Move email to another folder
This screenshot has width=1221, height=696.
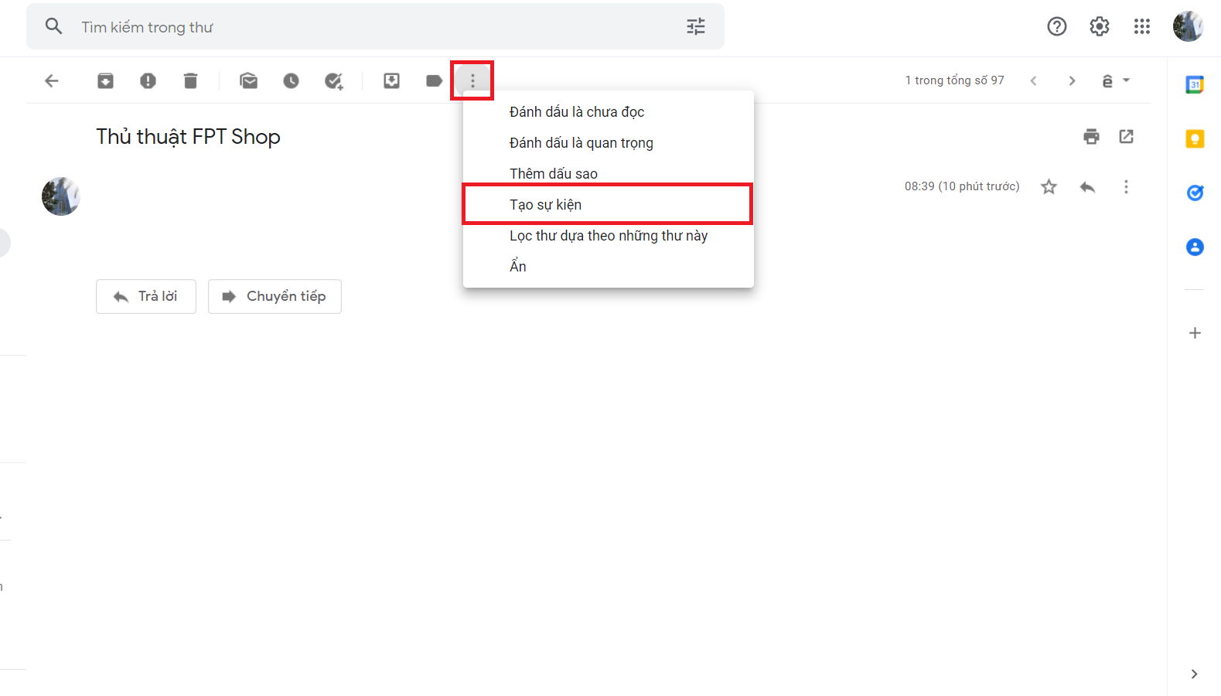(391, 80)
